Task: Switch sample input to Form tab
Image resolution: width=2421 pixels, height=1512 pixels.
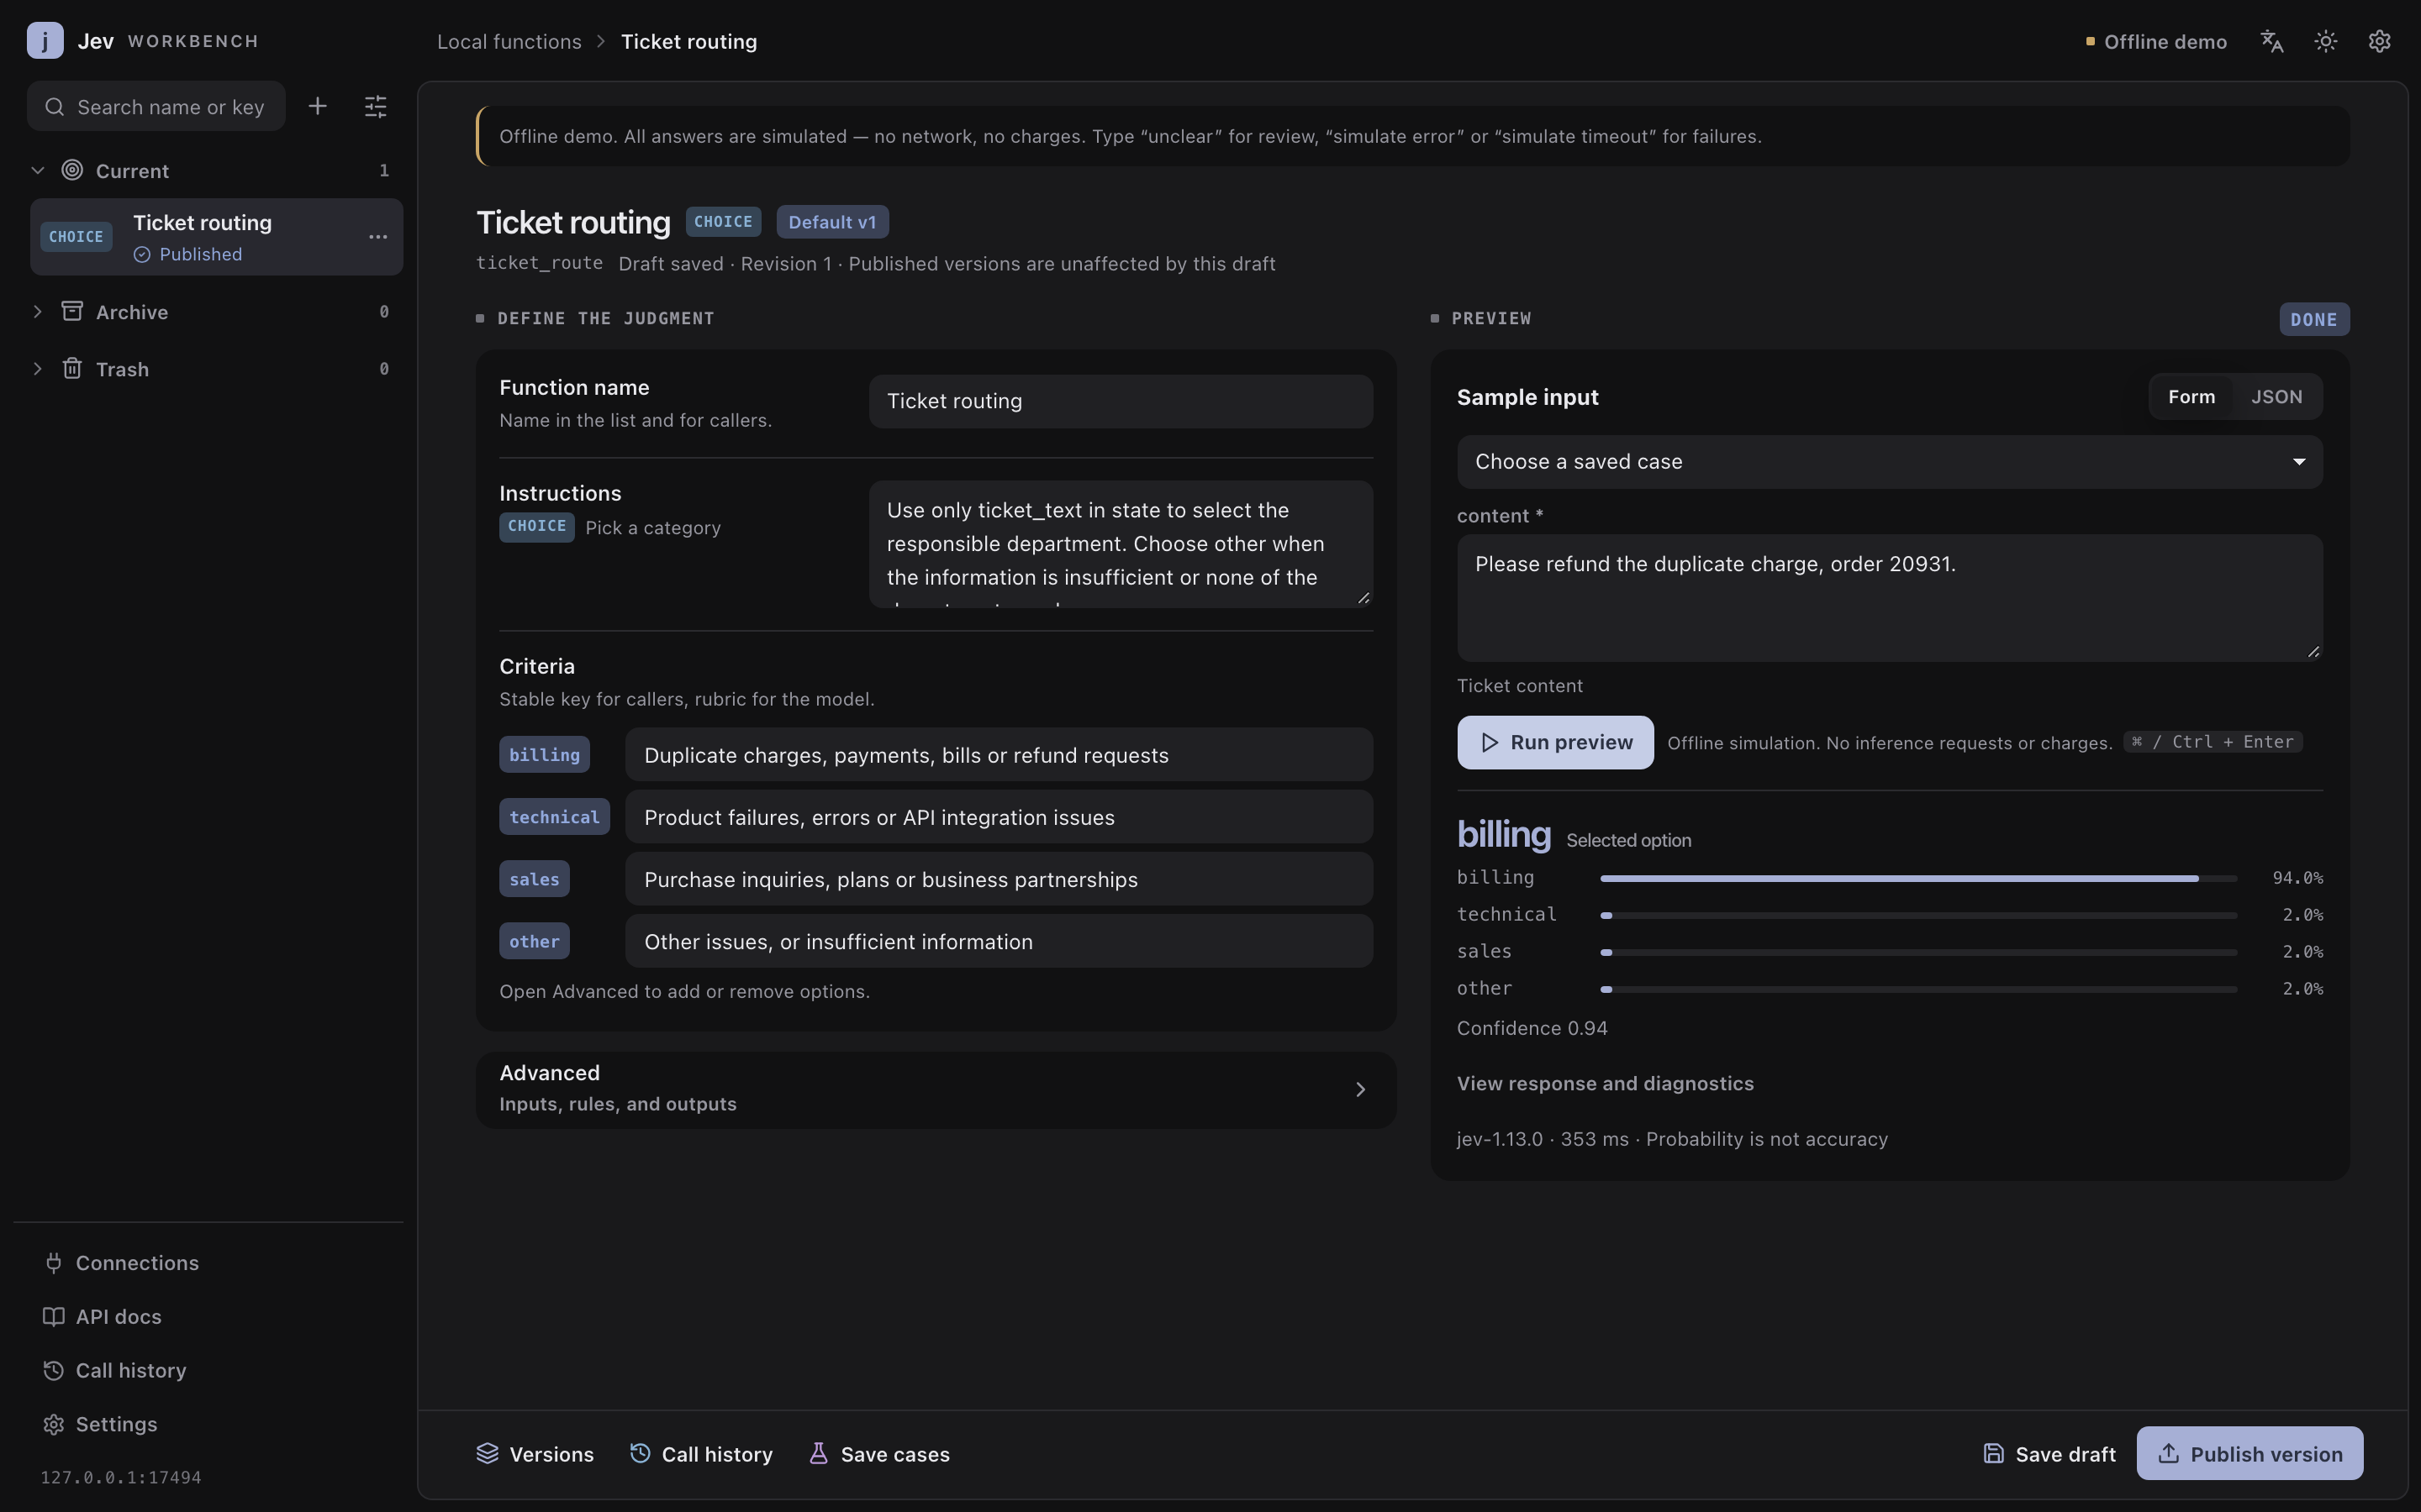Action: click(x=2192, y=397)
